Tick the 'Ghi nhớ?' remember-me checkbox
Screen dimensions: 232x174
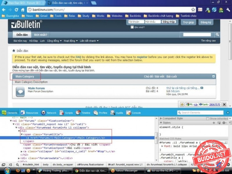click(132, 27)
